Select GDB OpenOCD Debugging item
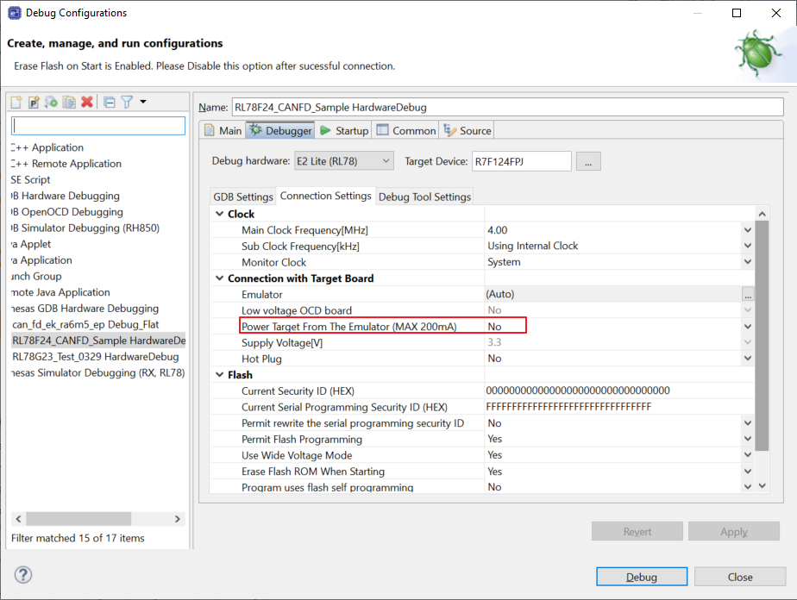The image size is (797, 600). tap(67, 212)
